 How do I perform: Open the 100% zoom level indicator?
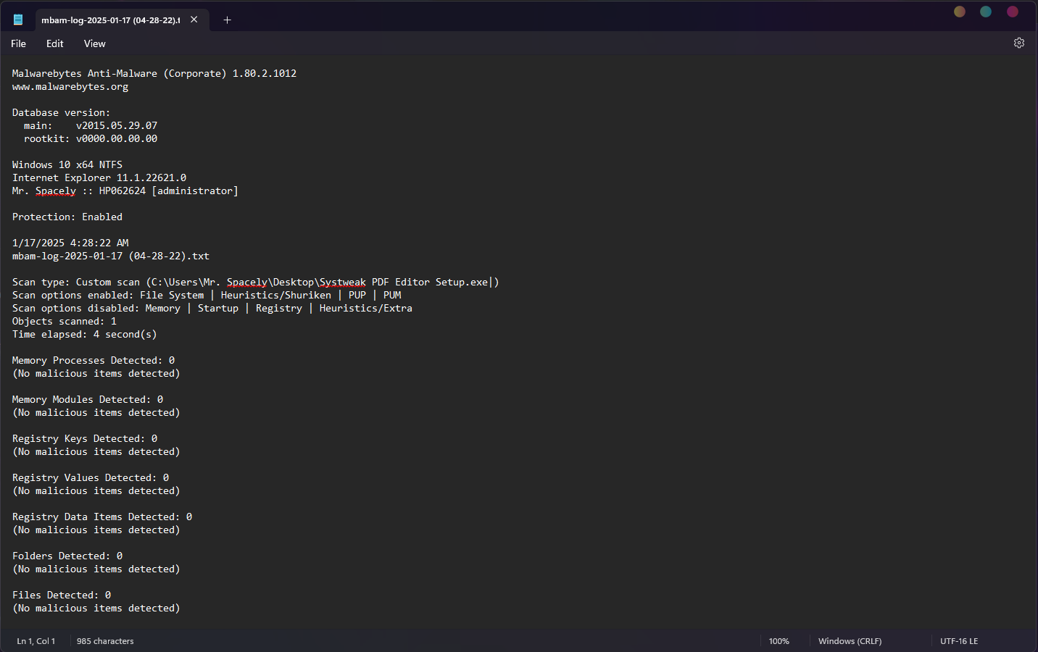[779, 641]
